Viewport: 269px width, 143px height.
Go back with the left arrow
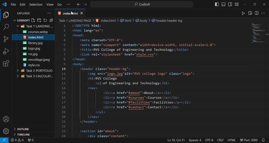pyautogui.click(x=78, y=4)
